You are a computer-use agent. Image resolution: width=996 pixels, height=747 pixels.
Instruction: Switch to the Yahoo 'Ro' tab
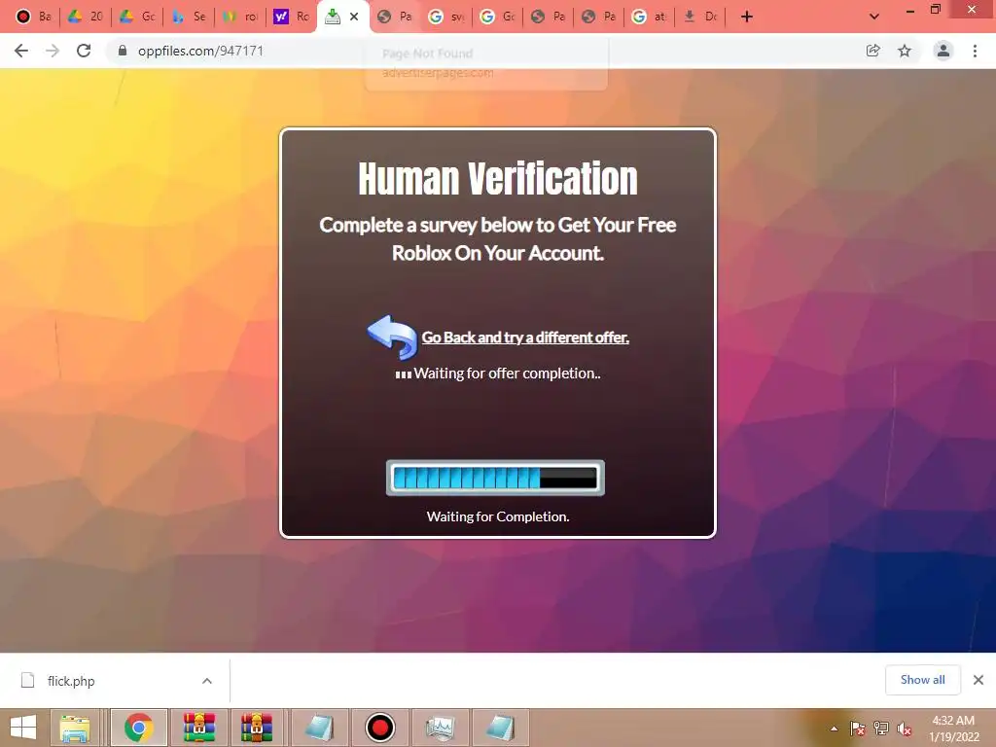point(292,17)
